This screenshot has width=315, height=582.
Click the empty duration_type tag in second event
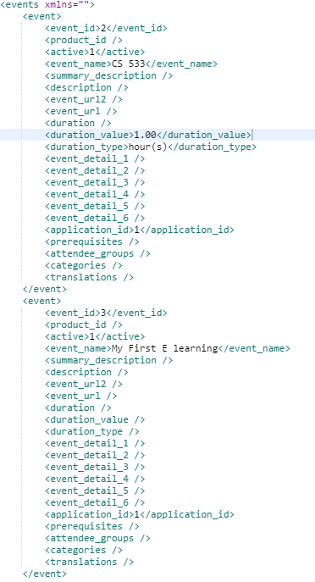point(92,432)
